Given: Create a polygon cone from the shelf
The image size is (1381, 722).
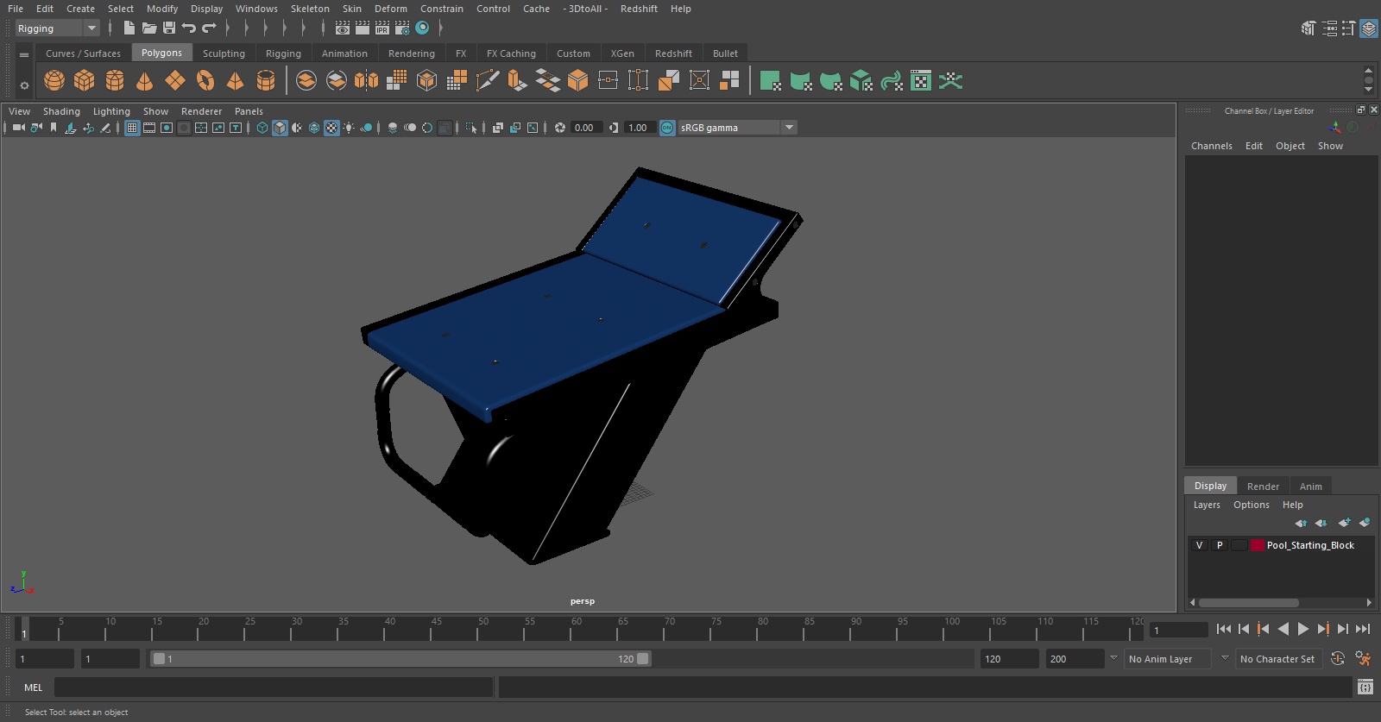Looking at the screenshot, I should pyautogui.click(x=145, y=81).
